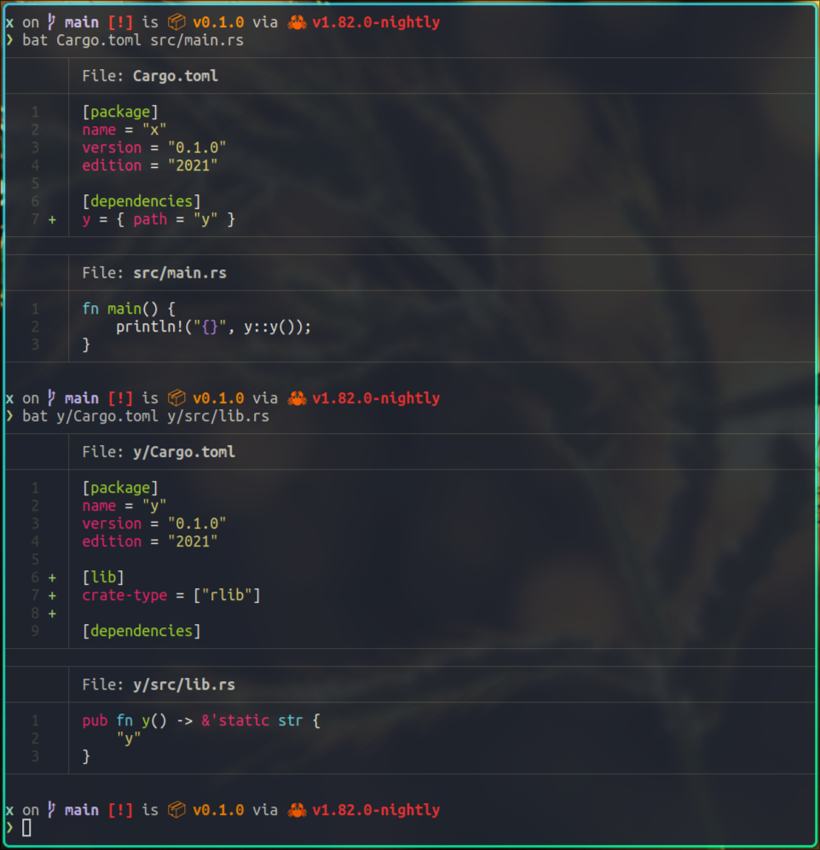
Task: Click the Rust crab icon in the bottom prompt
Action: (x=297, y=810)
